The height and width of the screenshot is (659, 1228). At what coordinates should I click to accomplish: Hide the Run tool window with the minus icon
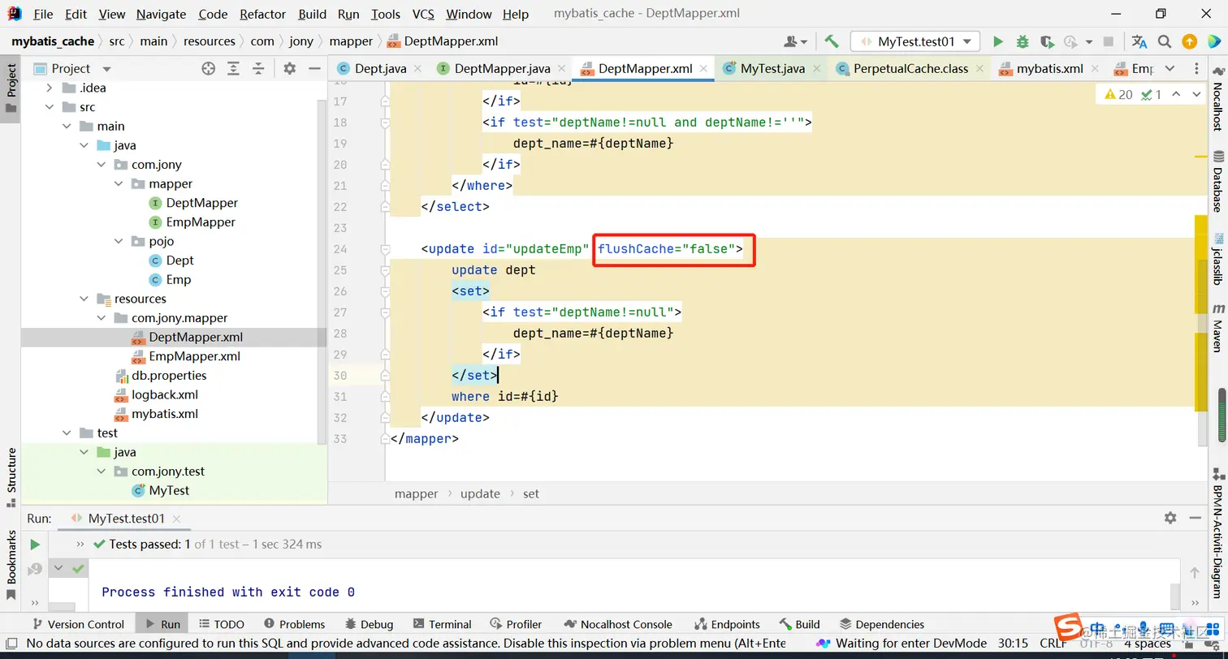coord(1196,518)
